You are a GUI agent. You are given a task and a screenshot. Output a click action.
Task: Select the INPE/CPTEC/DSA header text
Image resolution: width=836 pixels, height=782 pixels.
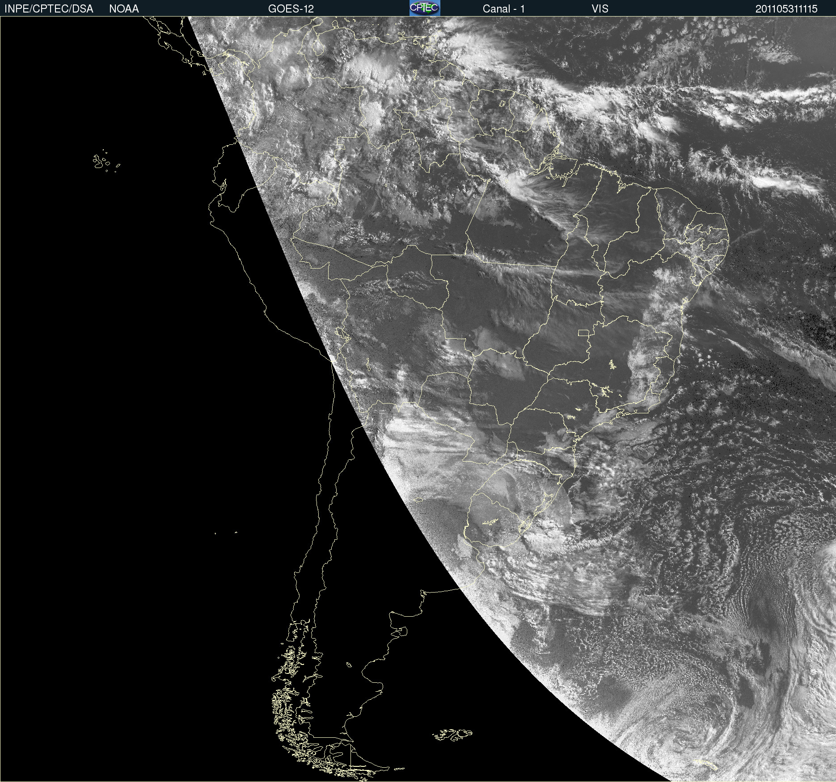point(49,9)
